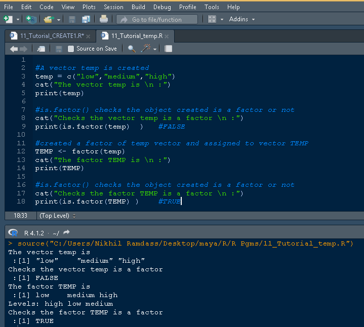Close the 11_Tutorial_temp.R tab
Screen dimensions: 364x327
[x=167, y=36]
